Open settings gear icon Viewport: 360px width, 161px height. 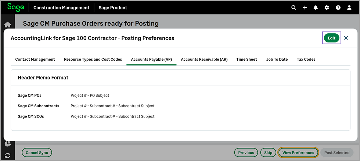tap(327, 8)
